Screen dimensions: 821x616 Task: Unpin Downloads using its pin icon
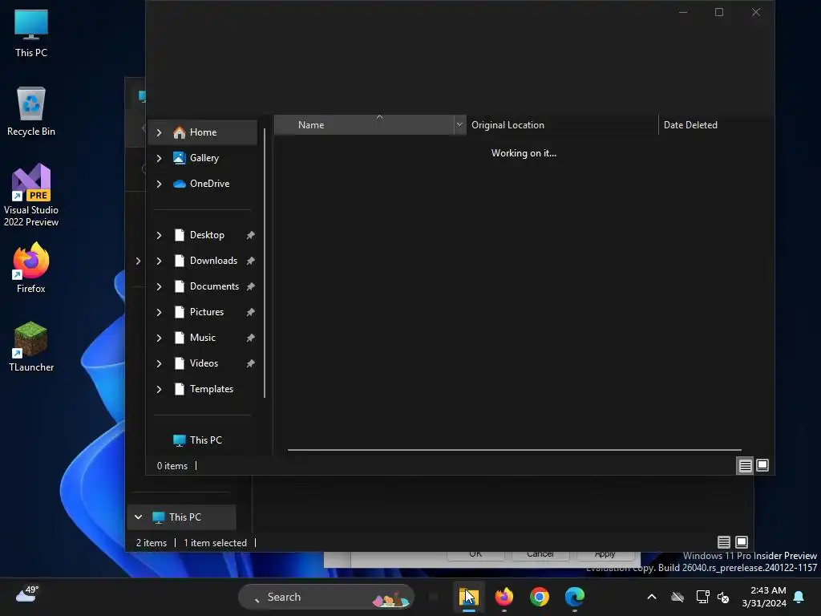click(251, 261)
